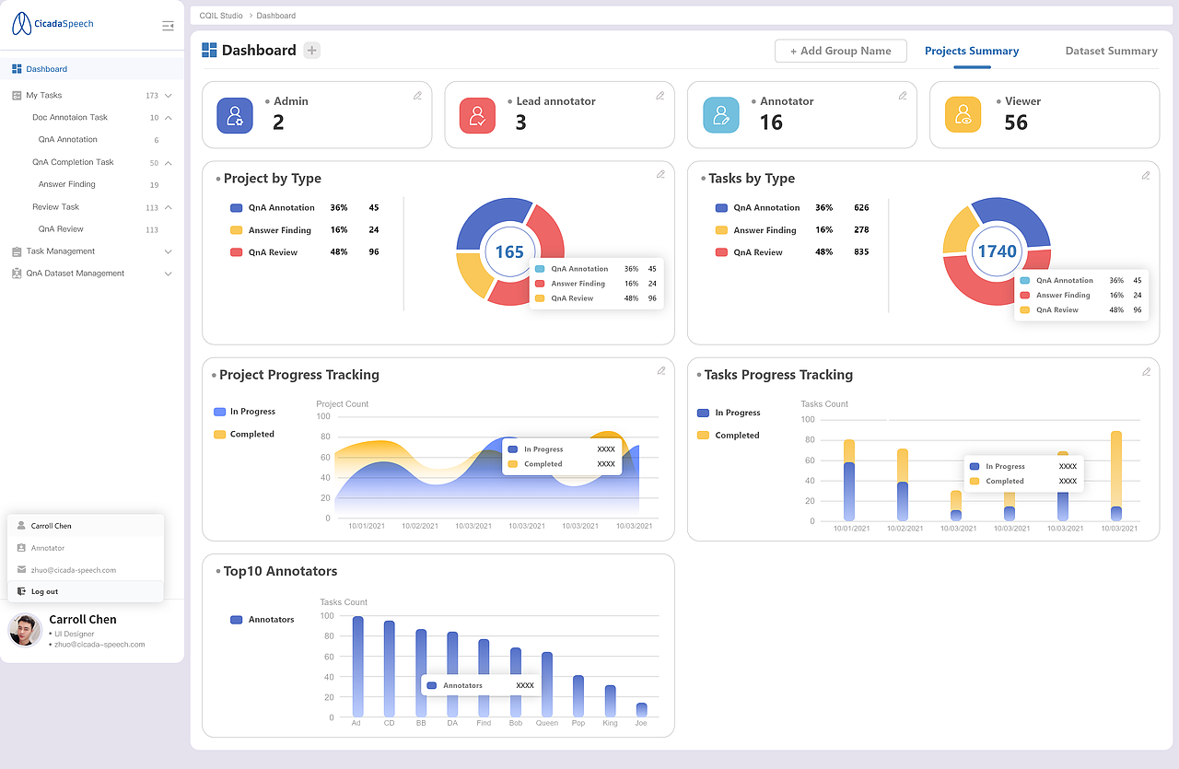Toggle Annotators legend in Top10 Annotators
Viewport: 1179px width, 769px height.
click(262, 620)
